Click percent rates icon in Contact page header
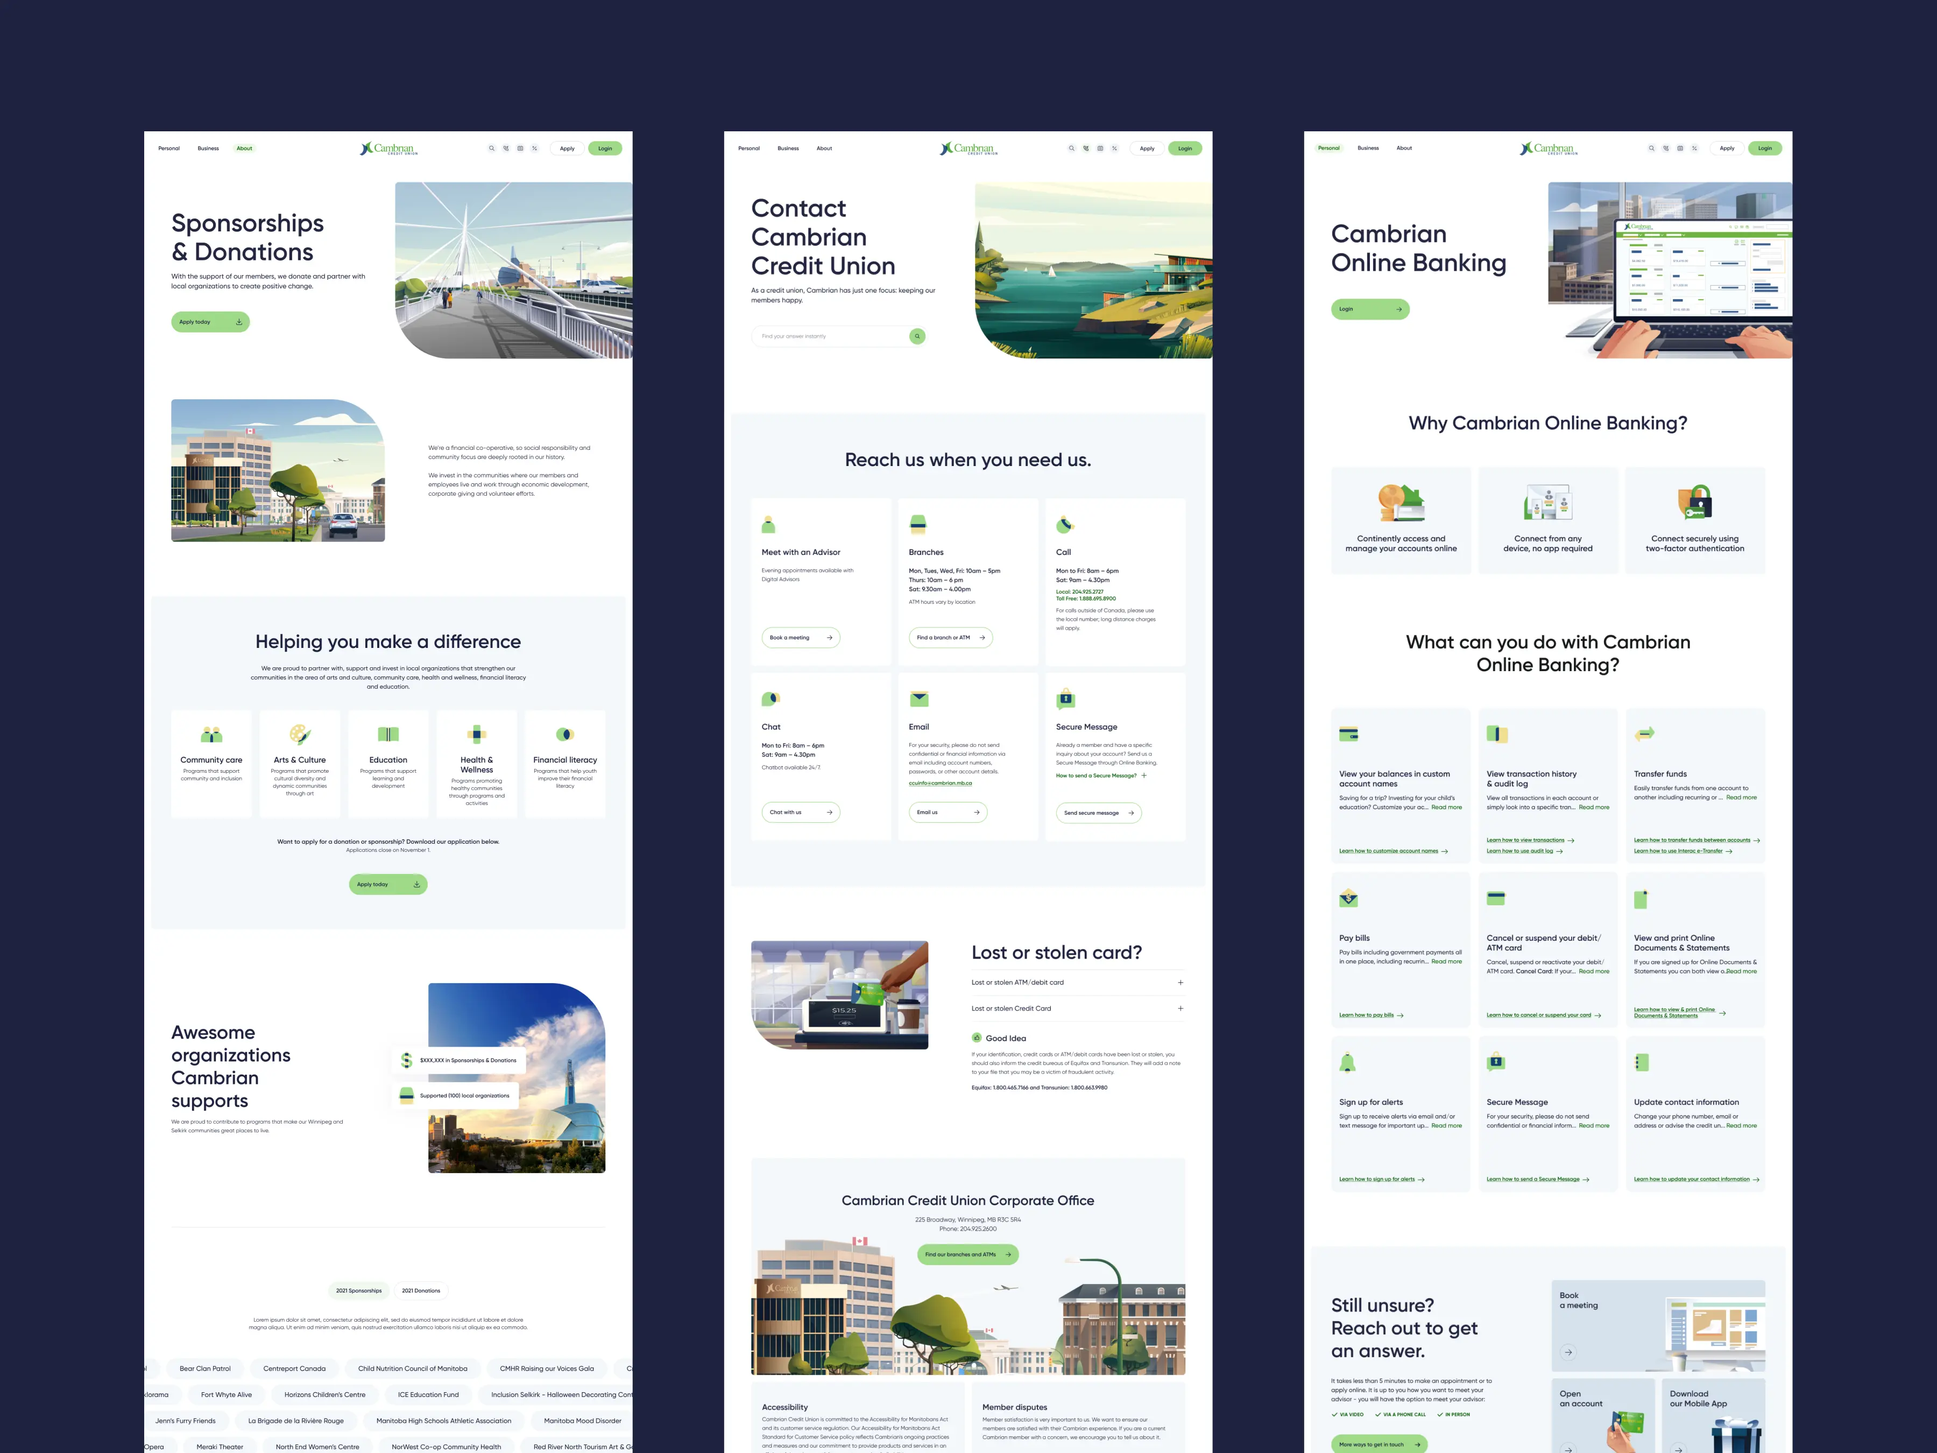 [1115, 148]
